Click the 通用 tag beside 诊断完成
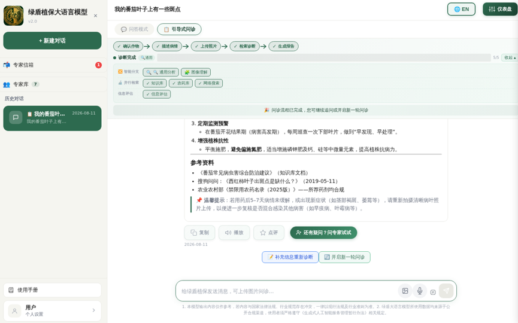518x323 pixels. click(147, 57)
